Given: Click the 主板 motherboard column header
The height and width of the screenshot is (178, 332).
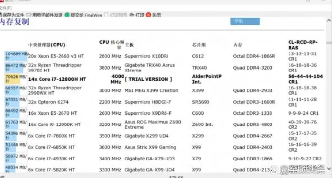Looking at the screenshot, I should click(x=129, y=45).
